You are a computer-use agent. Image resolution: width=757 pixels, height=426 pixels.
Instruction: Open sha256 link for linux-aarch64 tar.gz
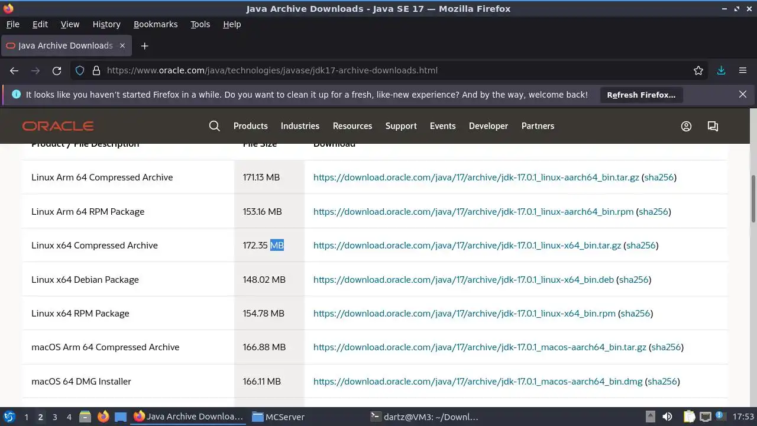pyautogui.click(x=659, y=177)
